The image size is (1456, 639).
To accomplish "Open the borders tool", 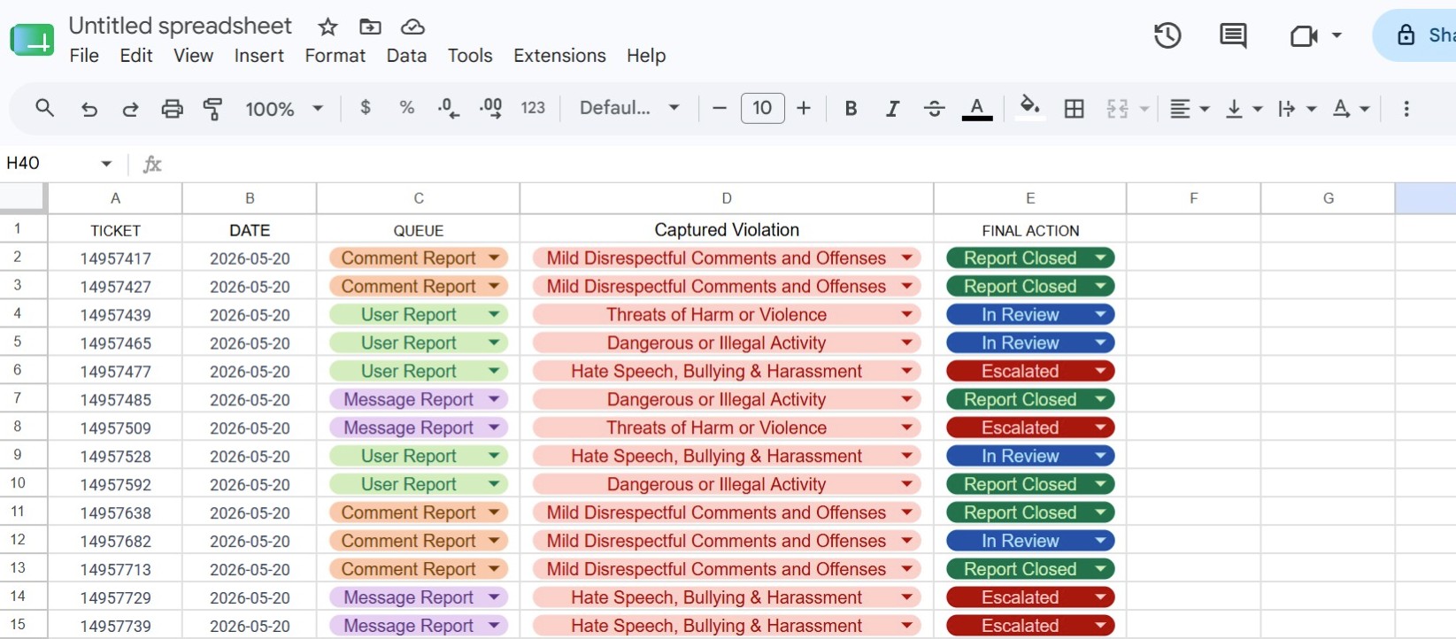I will click(1074, 108).
